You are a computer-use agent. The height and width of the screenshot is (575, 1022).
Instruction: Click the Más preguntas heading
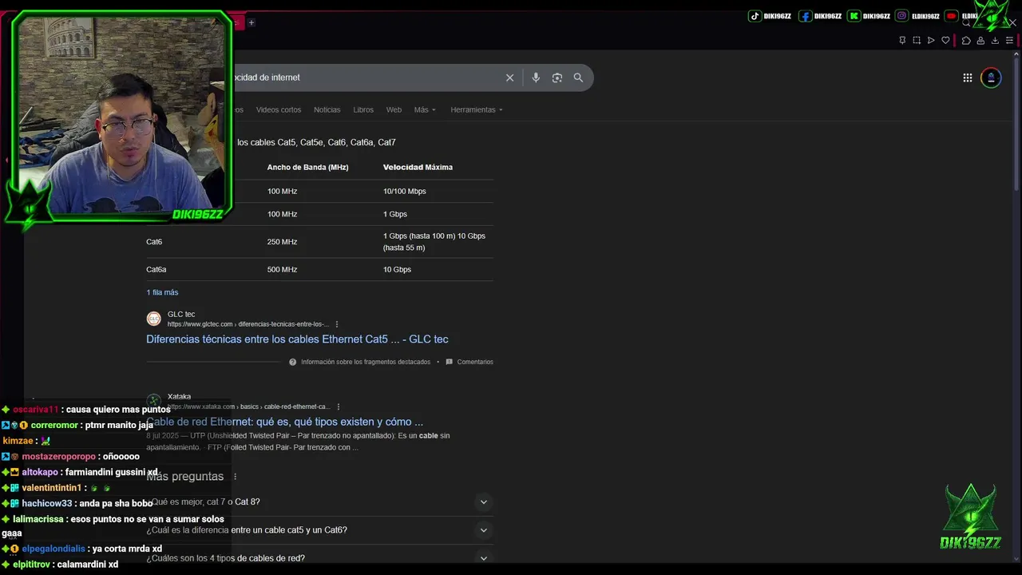(x=184, y=477)
